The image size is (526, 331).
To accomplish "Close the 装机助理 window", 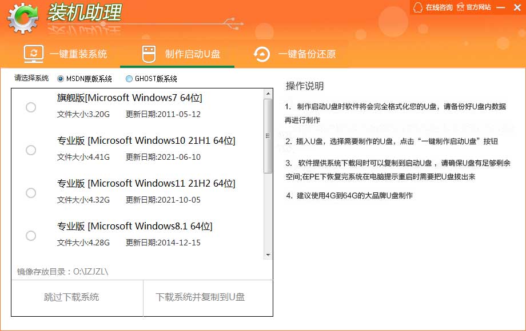I will [x=516, y=7].
